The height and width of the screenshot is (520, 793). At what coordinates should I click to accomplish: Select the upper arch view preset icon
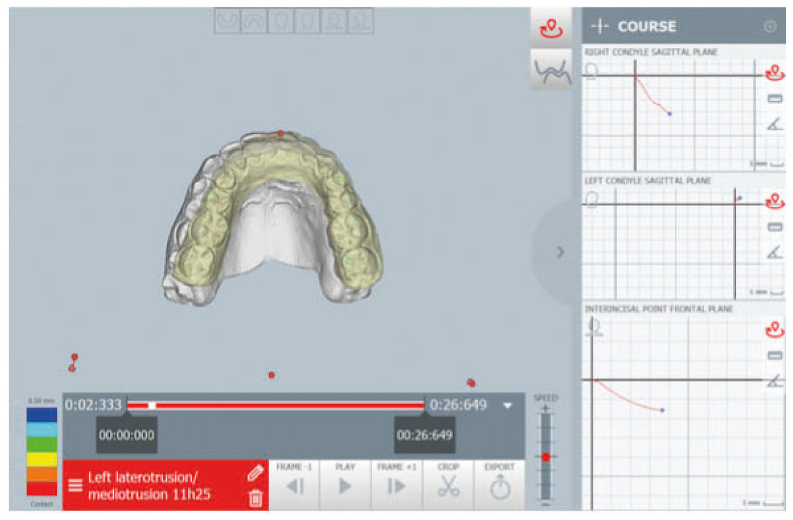[x=254, y=21]
